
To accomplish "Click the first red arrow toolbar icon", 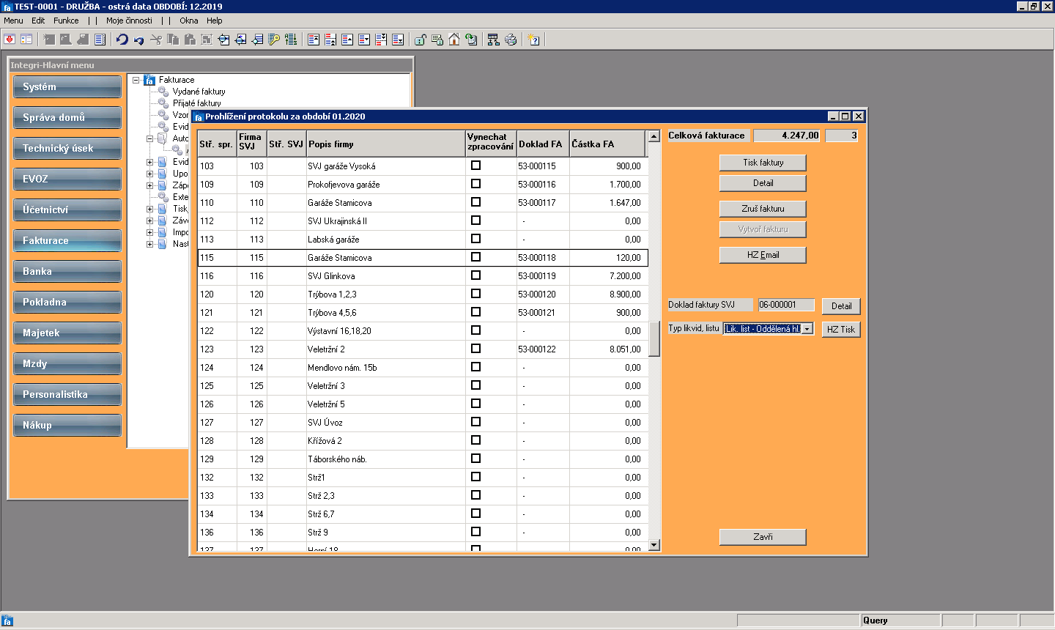I will (10, 40).
